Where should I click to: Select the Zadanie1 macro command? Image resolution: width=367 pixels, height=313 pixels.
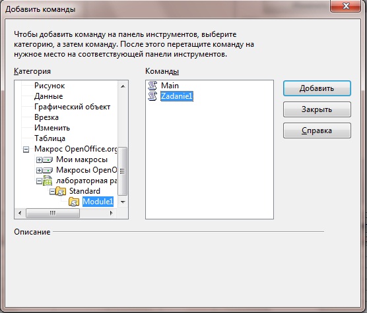(x=177, y=96)
